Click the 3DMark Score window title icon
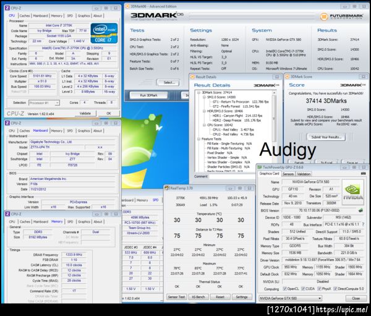The height and width of the screenshot is (316, 371). 288,77
